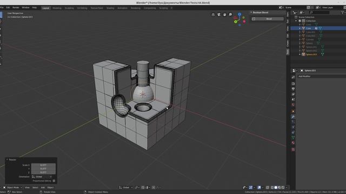Open the View Layer properties tab icon

[x=293, y=94]
